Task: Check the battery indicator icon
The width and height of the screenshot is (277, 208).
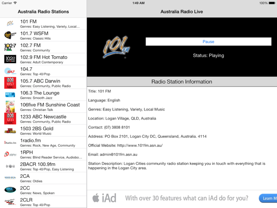Action: coord(272,3)
